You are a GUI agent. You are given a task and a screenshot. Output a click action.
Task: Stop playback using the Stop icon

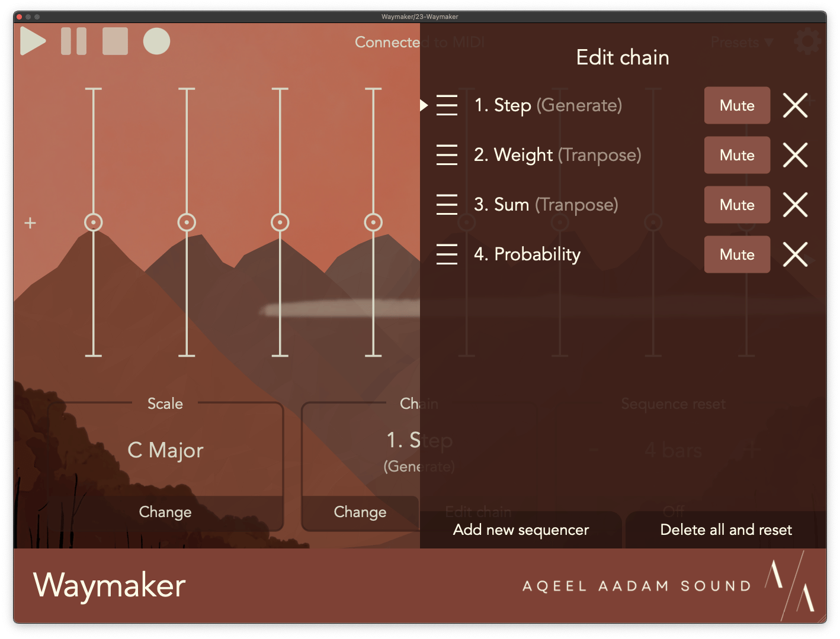[115, 41]
